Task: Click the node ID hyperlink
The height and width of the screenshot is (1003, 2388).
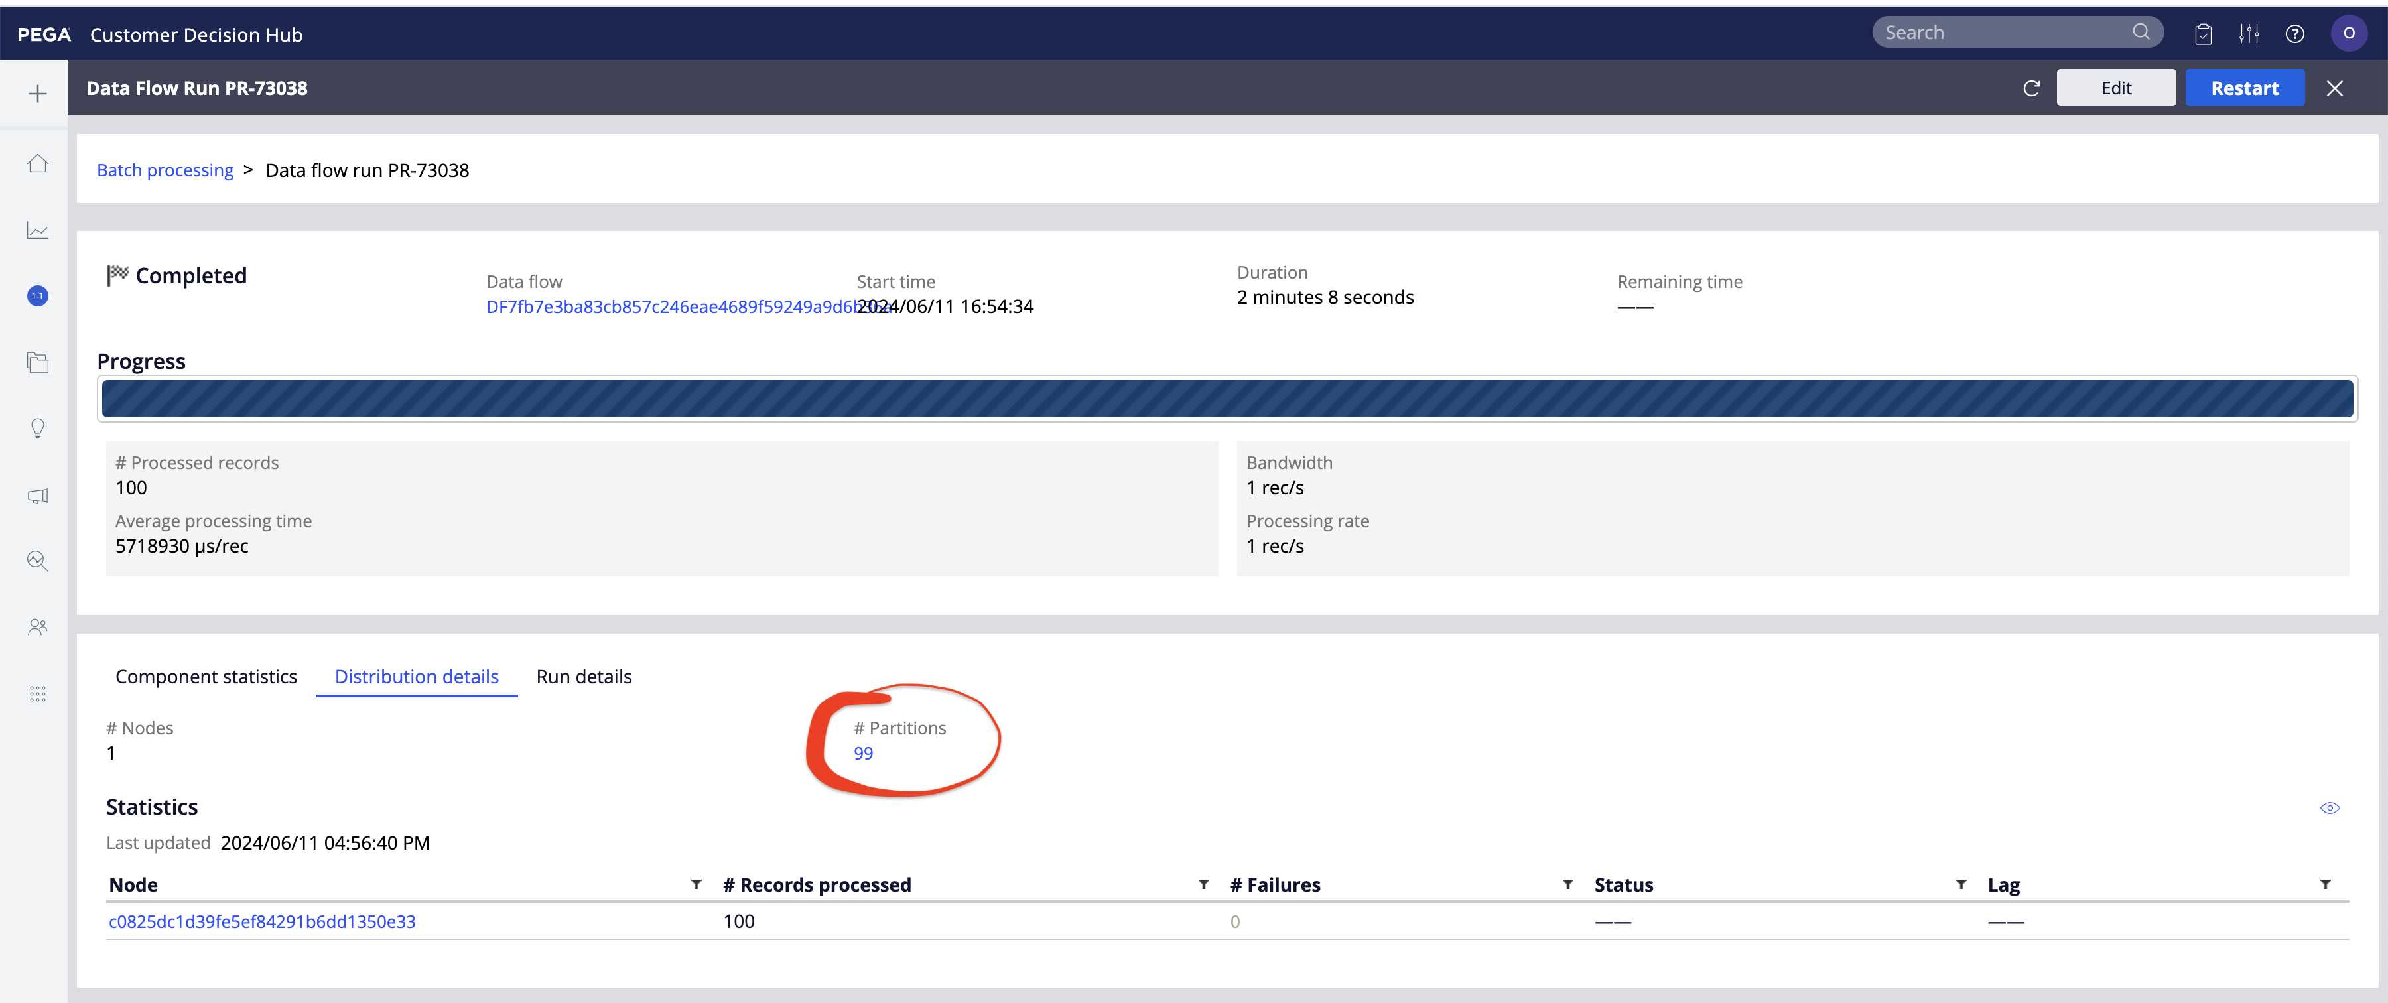Action: [x=263, y=921]
